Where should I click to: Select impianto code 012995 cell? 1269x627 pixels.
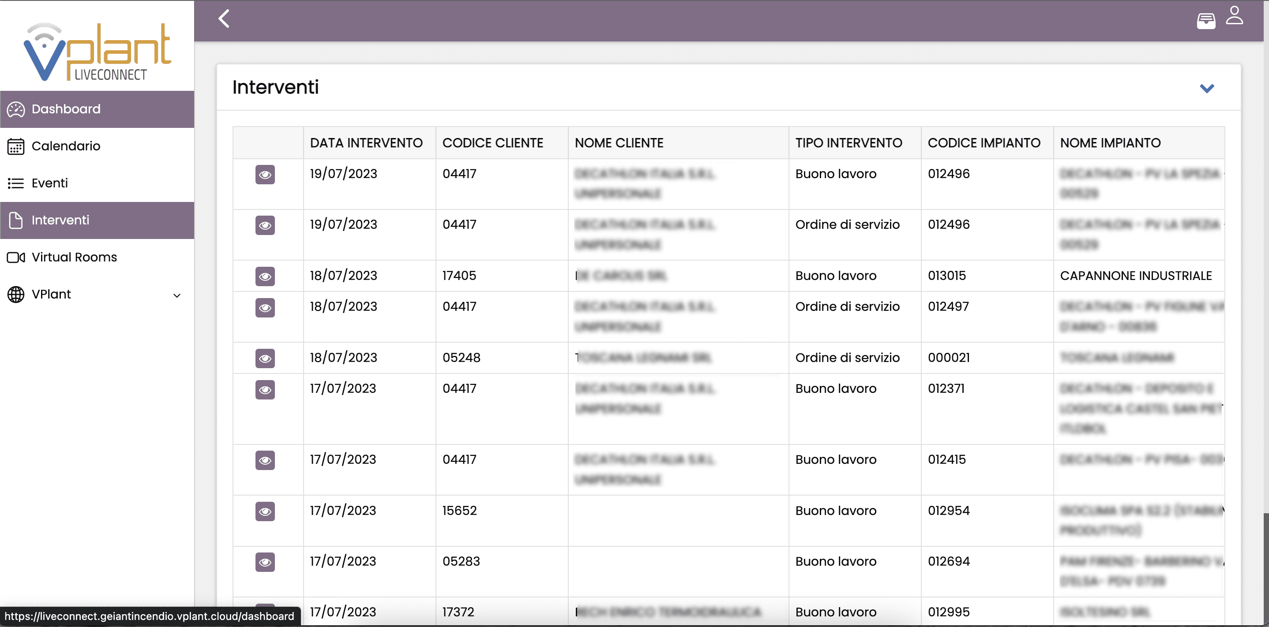[987, 612]
